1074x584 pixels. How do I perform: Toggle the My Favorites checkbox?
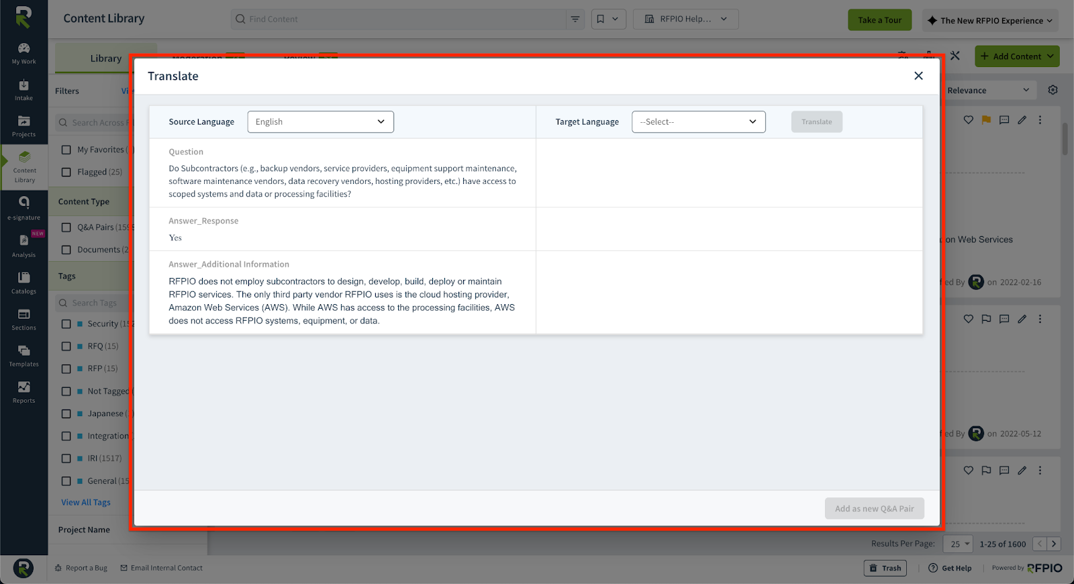pos(66,150)
